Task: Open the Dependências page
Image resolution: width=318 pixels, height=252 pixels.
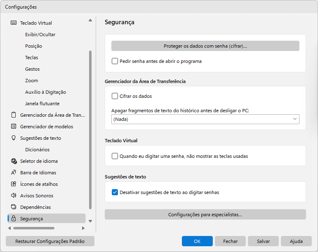Action: 35,207
